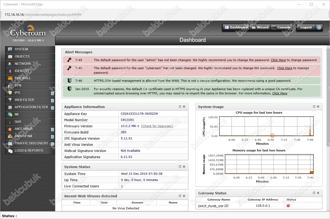
Task: Refresh the Appliance Information panel
Action: pos(180,107)
